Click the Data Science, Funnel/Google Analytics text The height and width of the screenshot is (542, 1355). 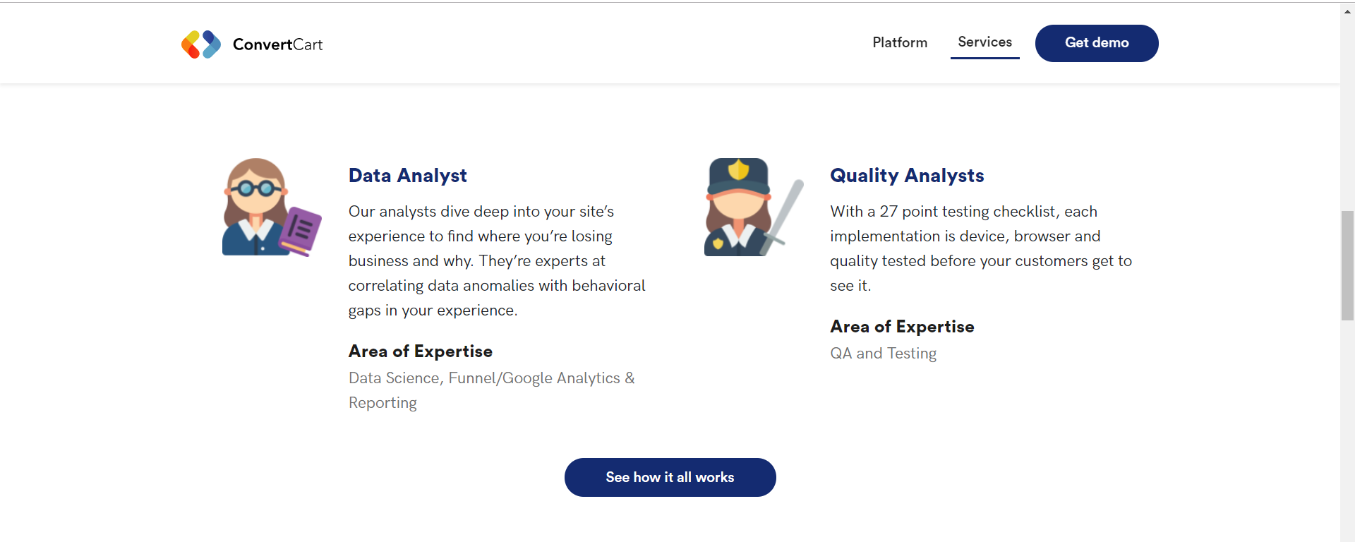[x=491, y=378]
